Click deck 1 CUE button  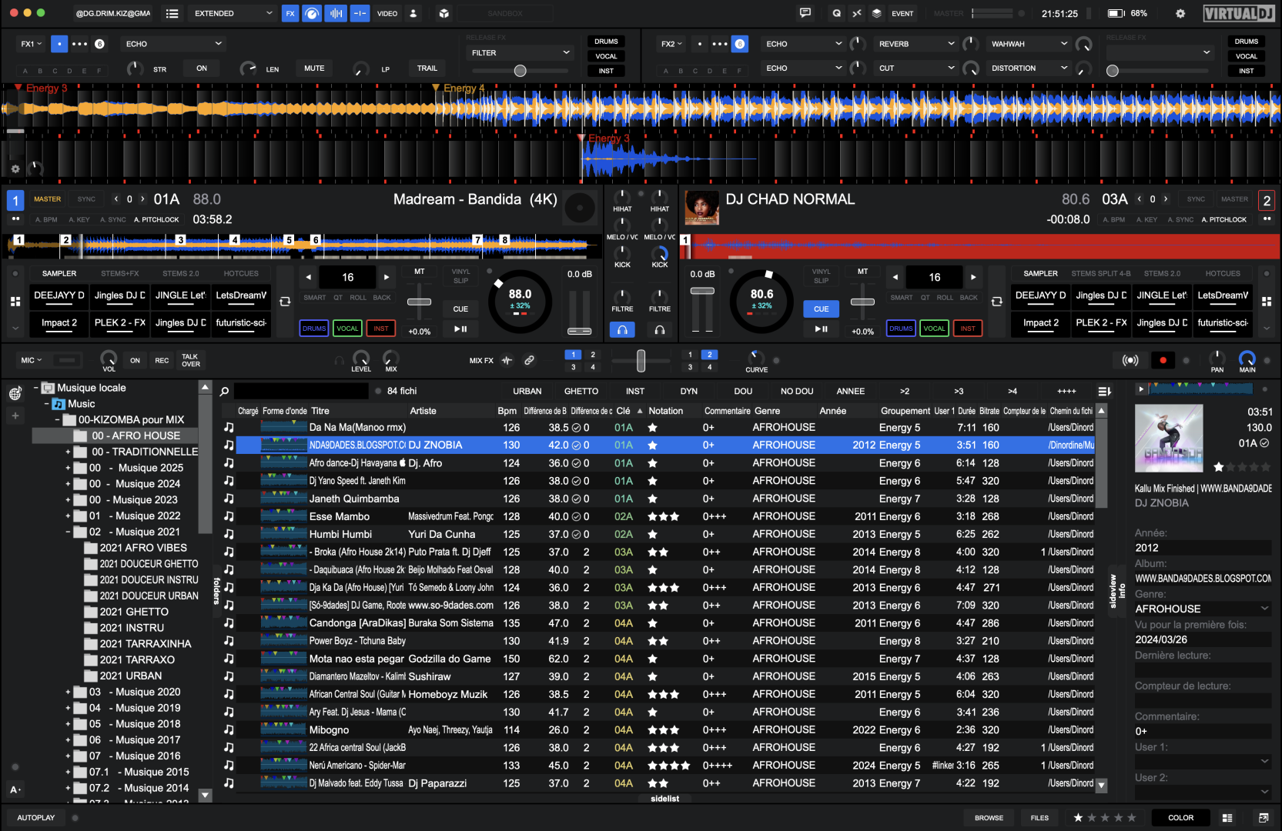coord(460,309)
